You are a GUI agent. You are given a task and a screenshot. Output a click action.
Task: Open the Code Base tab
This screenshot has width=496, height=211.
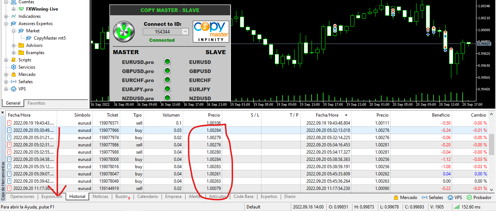coord(243,196)
